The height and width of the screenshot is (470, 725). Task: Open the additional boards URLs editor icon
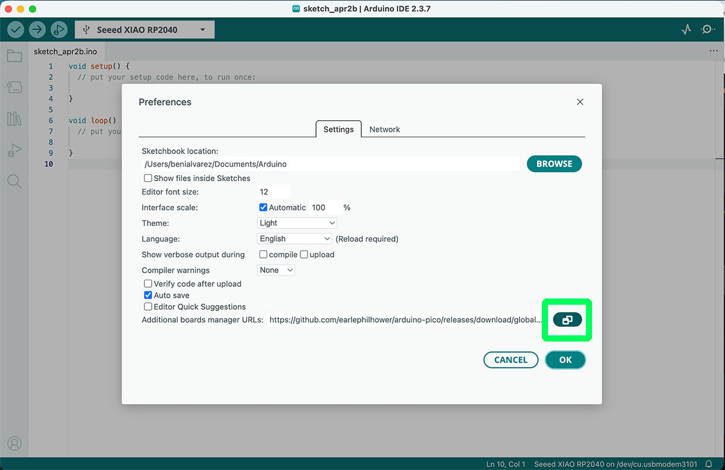(567, 320)
